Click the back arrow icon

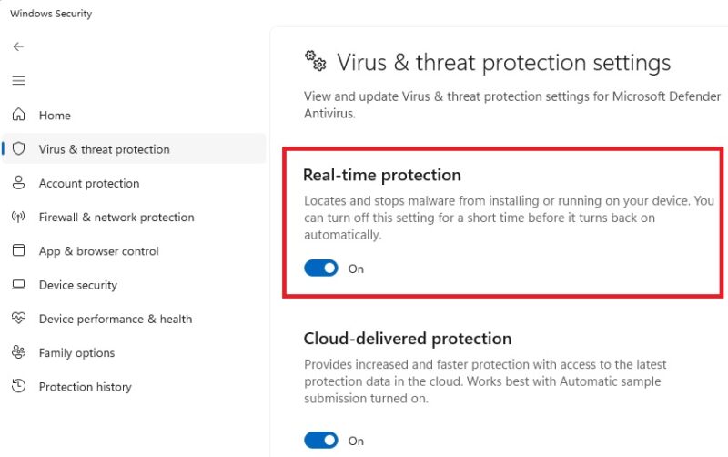(x=18, y=46)
